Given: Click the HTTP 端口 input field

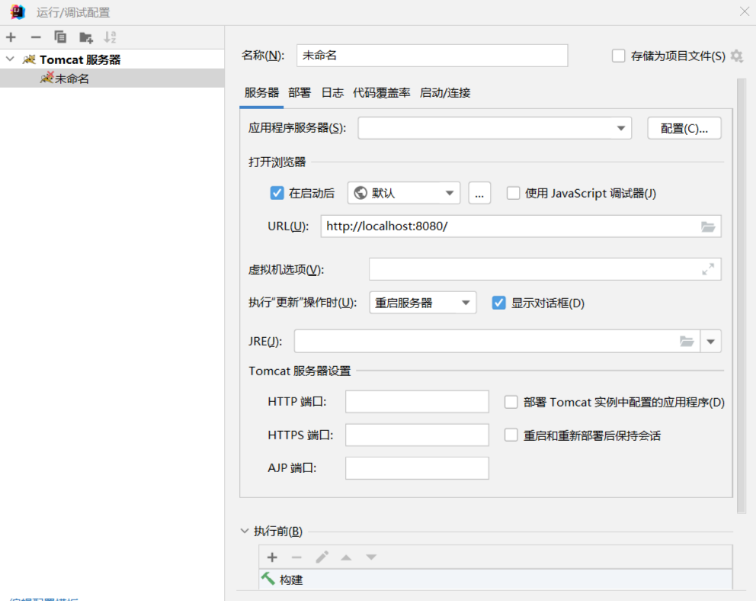Looking at the screenshot, I should coord(417,402).
